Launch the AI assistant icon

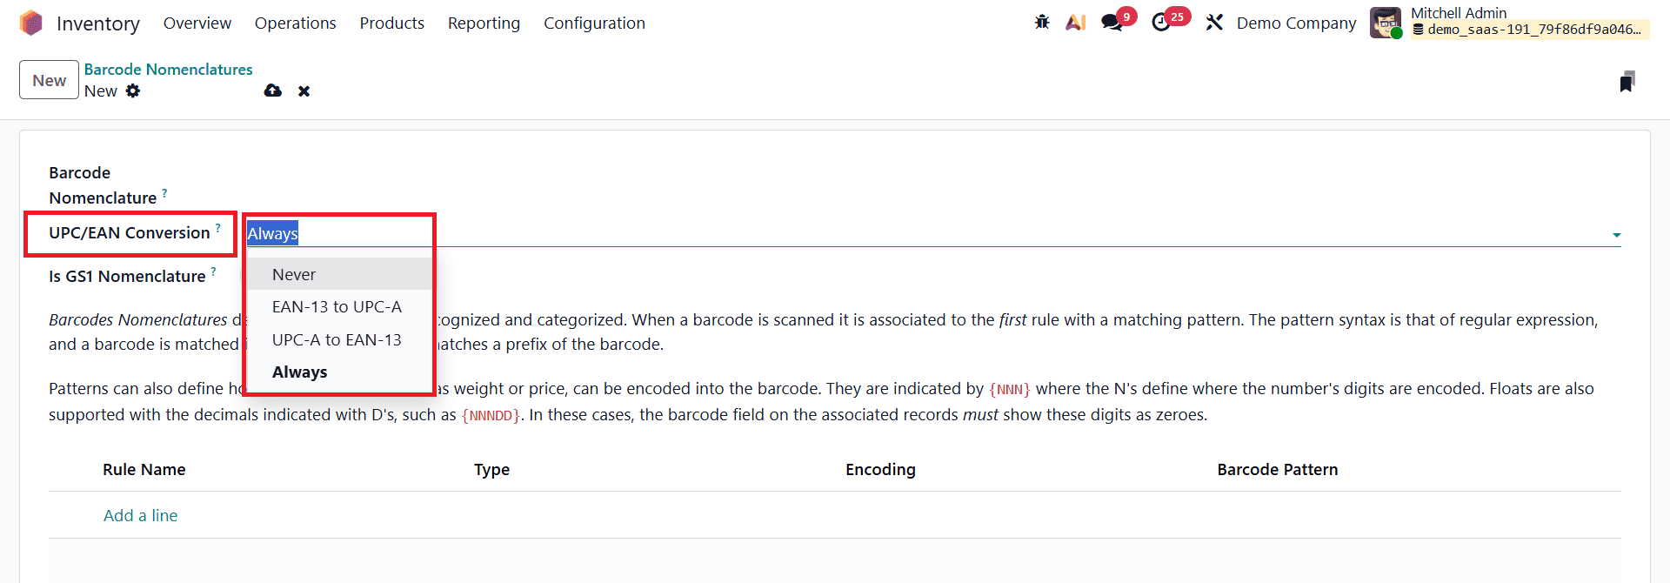coord(1076,22)
